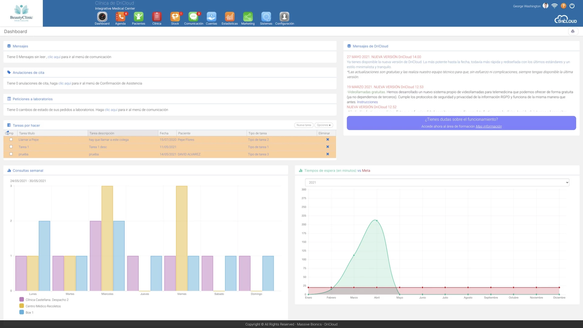Open the Stock box icon
Image resolution: width=583 pixels, height=328 pixels.
175,17
